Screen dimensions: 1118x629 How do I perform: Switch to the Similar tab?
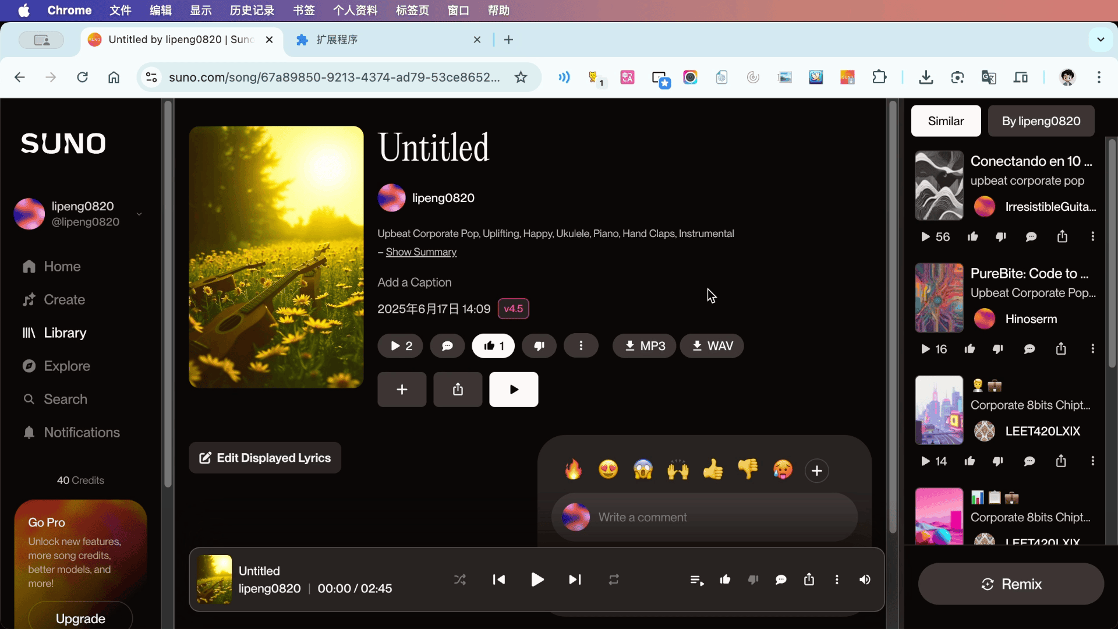tap(946, 121)
